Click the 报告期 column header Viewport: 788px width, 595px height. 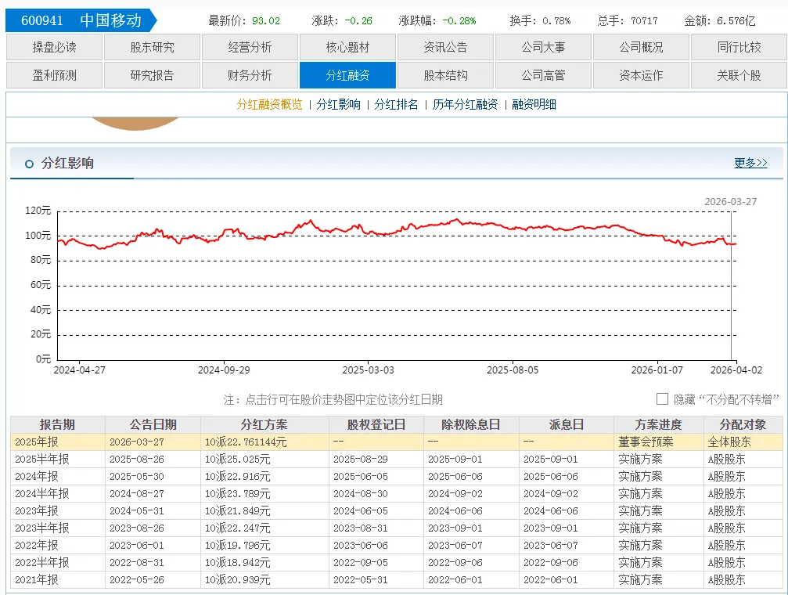57,424
